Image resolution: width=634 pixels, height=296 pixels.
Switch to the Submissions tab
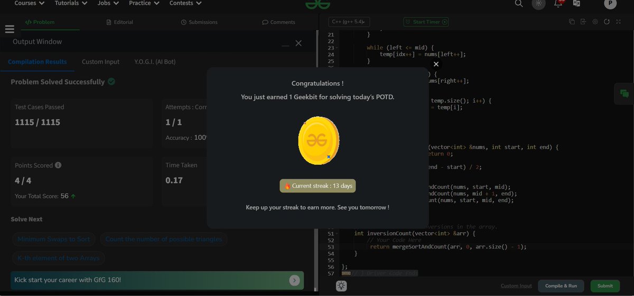pos(199,22)
